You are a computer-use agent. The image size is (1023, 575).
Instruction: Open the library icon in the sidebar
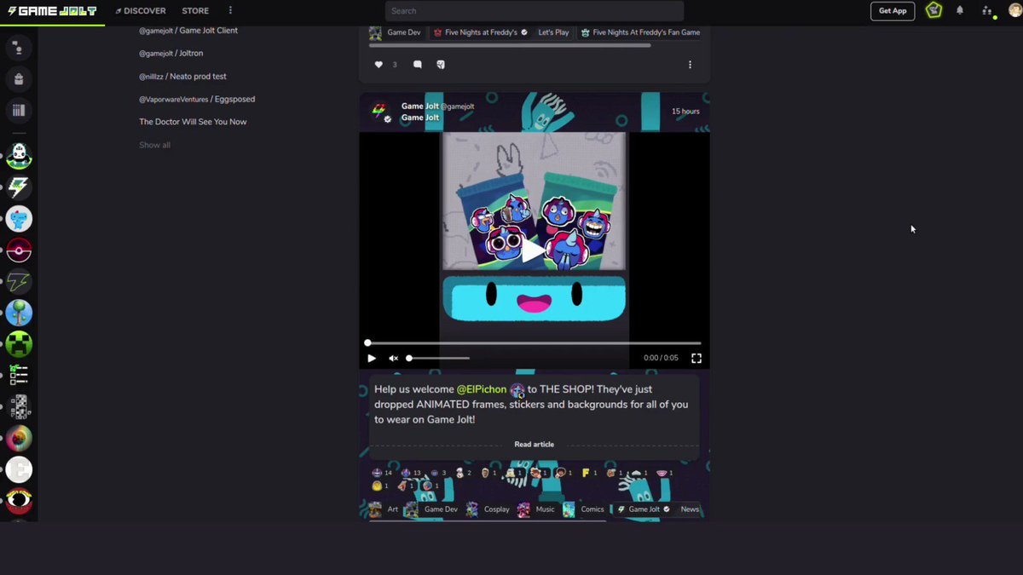(x=19, y=111)
